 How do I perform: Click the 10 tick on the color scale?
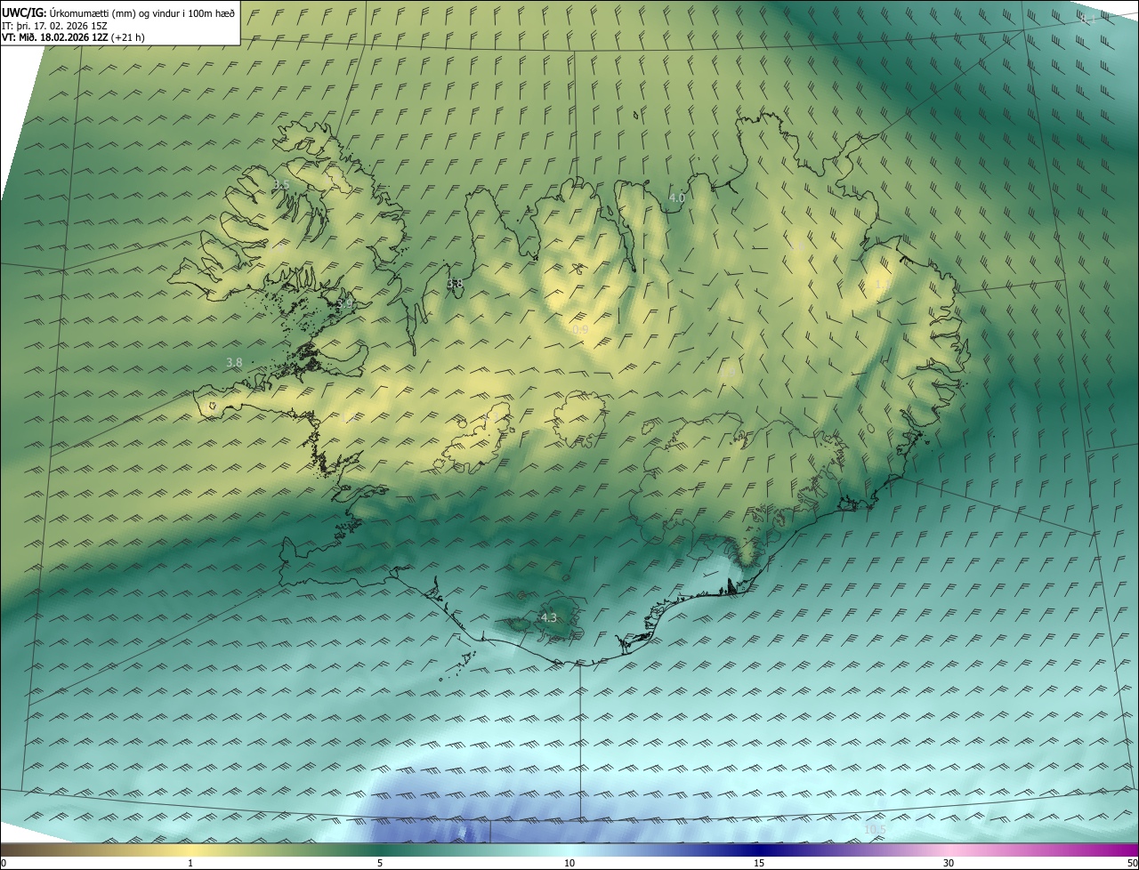569,863
